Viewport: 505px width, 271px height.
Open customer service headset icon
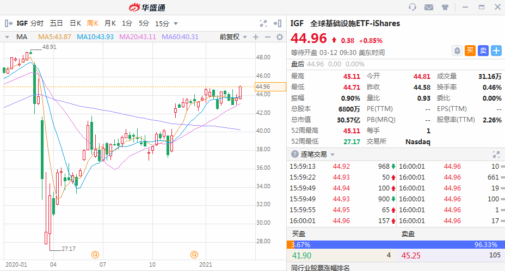click(x=412, y=7)
